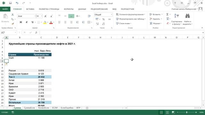The image size is (205, 115).
Task: Click Формат cells button
Action: pyautogui.click(x=155, y=23)
